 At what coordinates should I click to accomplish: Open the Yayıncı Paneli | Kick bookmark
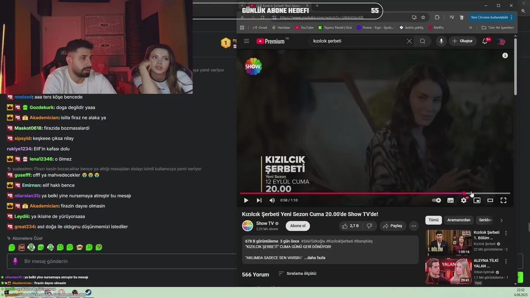point(335,28)
